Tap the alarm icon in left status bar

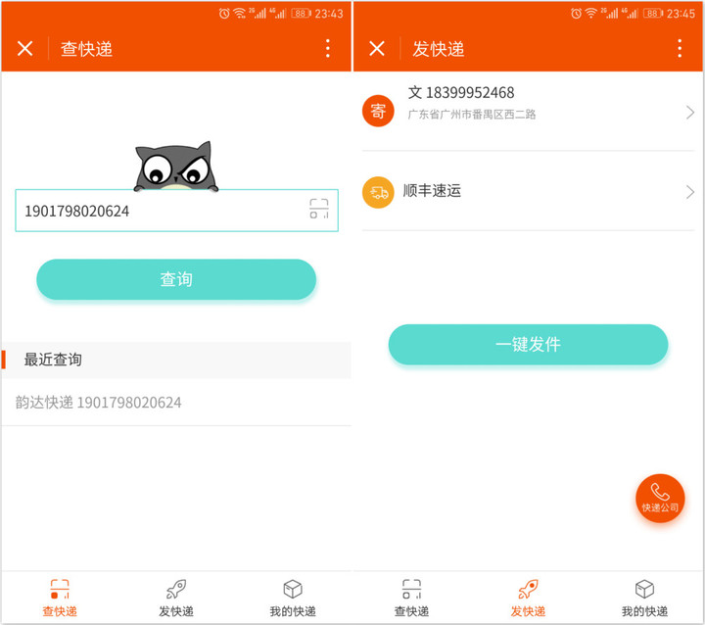pos(224,14)
